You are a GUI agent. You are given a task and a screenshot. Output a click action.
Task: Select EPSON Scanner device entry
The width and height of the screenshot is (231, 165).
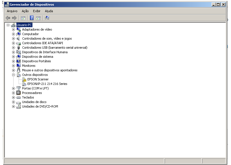pos(38,80)
